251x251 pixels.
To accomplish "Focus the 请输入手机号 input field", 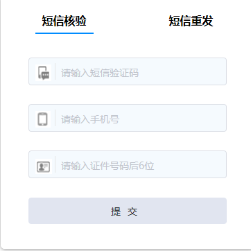I will (128, 118).
